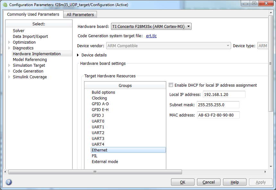The width and height of the screenshot is (276, 190).
Task: Select Solver in the Select list
Action: pyautogui.click(x=19, y=30)
